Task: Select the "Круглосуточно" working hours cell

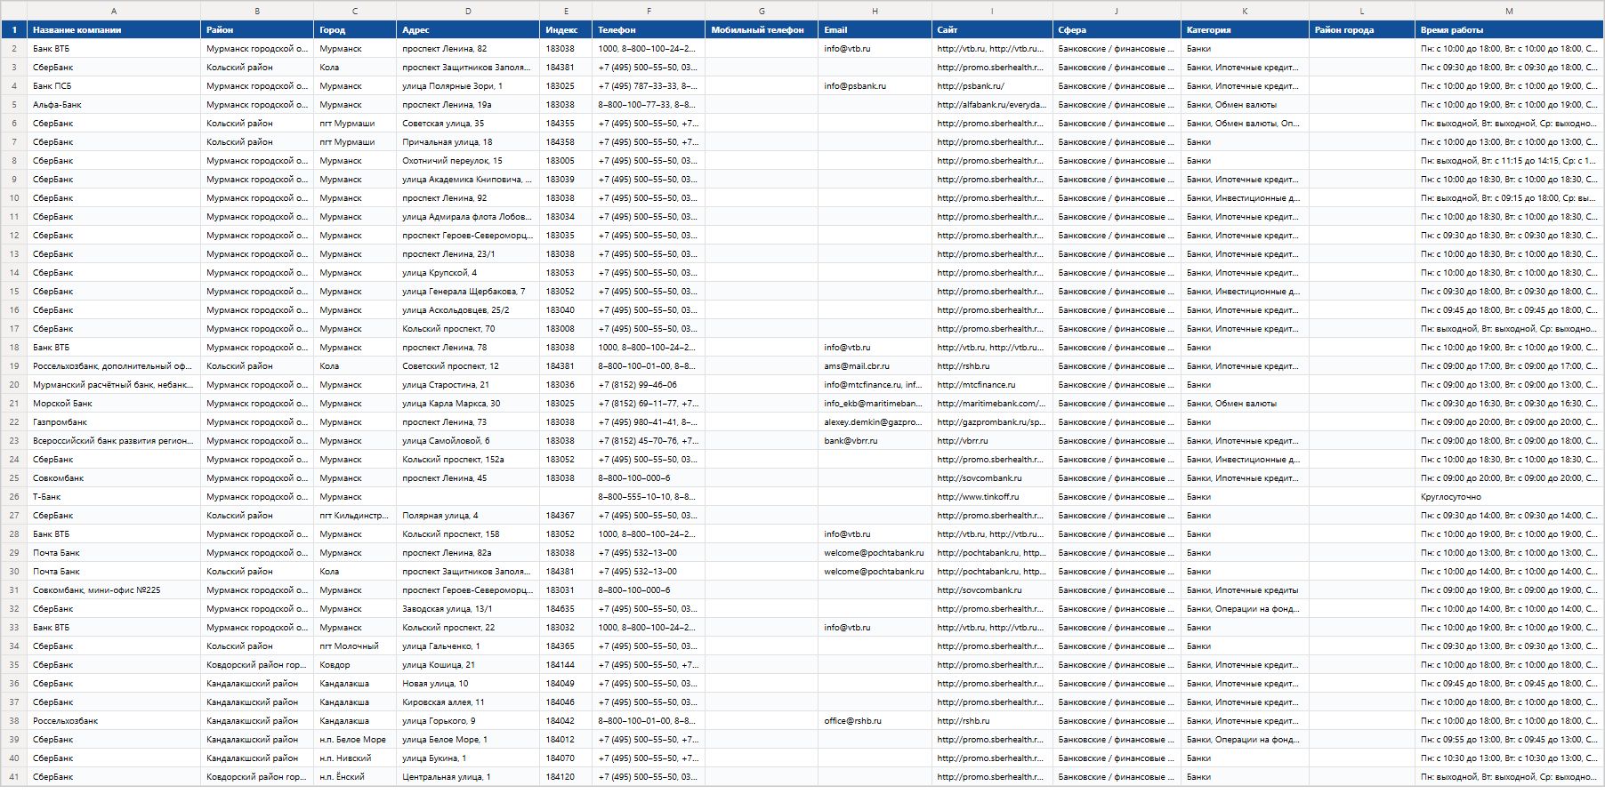Action: 1509,497
